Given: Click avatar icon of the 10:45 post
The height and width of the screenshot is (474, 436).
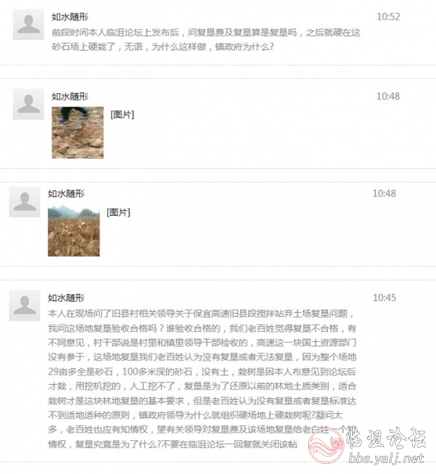Looking at the screenshot, I should click(24, 306).
